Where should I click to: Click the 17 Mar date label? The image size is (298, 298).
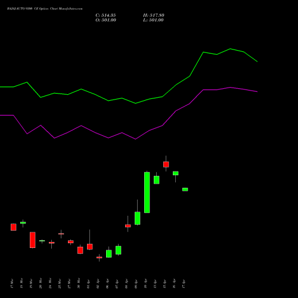12,283
